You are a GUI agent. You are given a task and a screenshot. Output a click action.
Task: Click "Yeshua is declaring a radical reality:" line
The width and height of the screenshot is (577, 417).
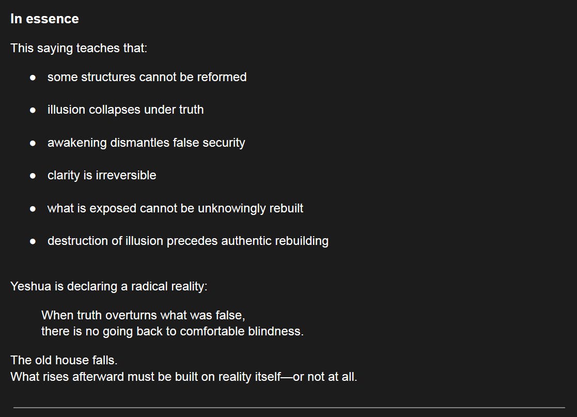108,286
